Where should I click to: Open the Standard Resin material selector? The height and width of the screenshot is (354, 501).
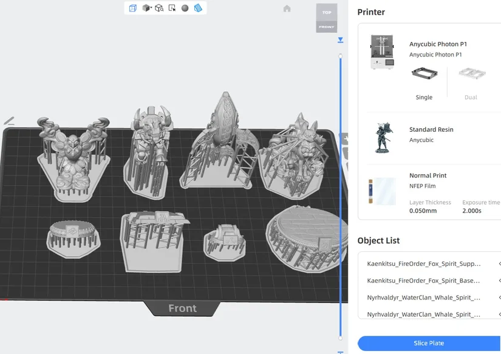(x=431, y=134)
